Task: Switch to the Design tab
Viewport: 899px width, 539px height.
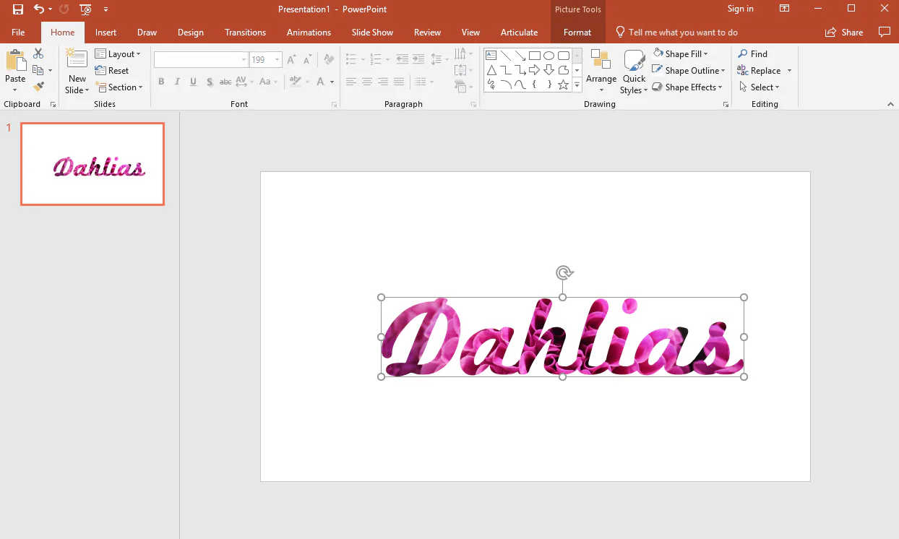Action: 190,33
